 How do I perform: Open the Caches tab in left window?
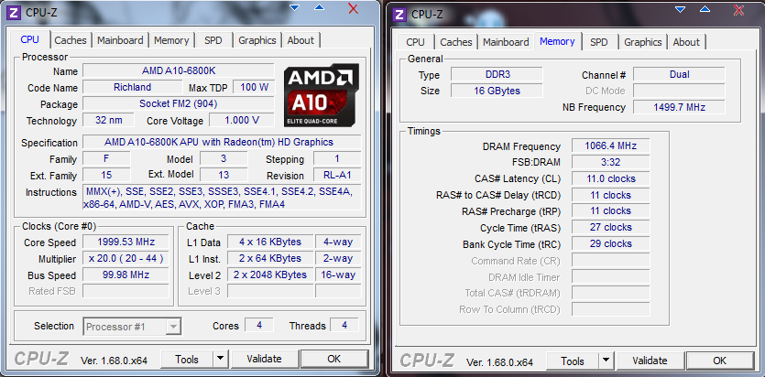pos(71,40)
